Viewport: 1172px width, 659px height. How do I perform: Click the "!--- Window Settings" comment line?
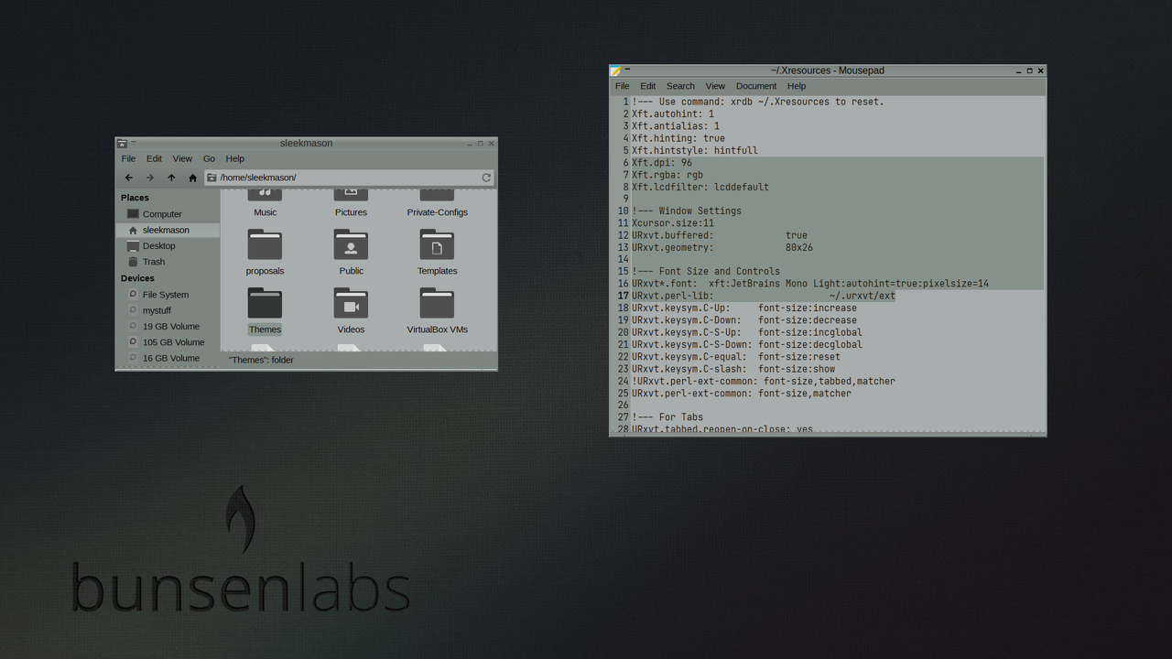coord(687,211)
